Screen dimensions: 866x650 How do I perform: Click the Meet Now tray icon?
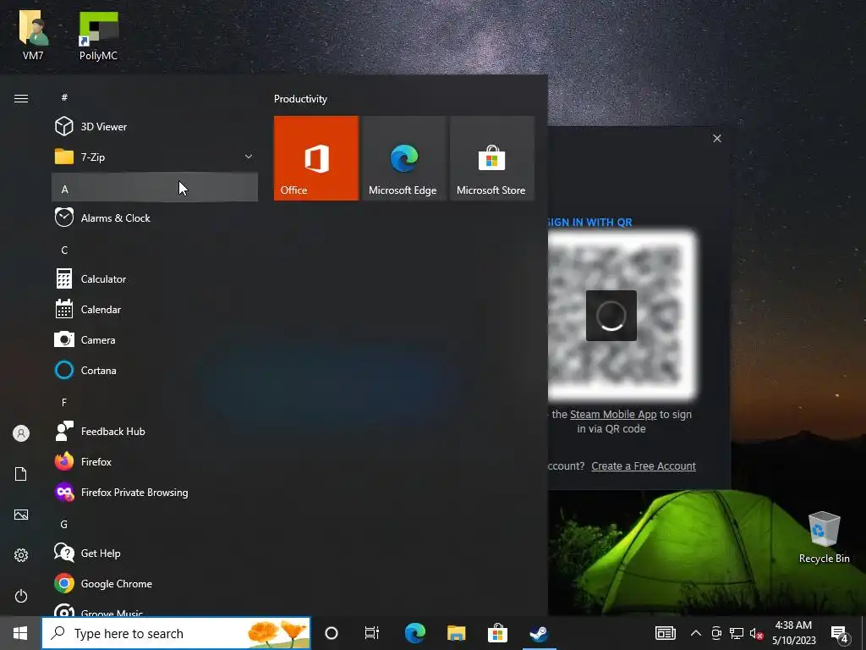click(x=716, y=633)
